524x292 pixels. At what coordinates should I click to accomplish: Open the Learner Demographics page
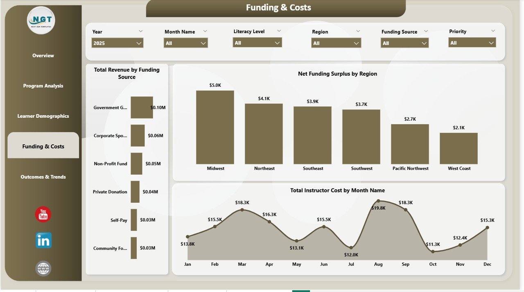pyautogui.click(x=43, y=116)
